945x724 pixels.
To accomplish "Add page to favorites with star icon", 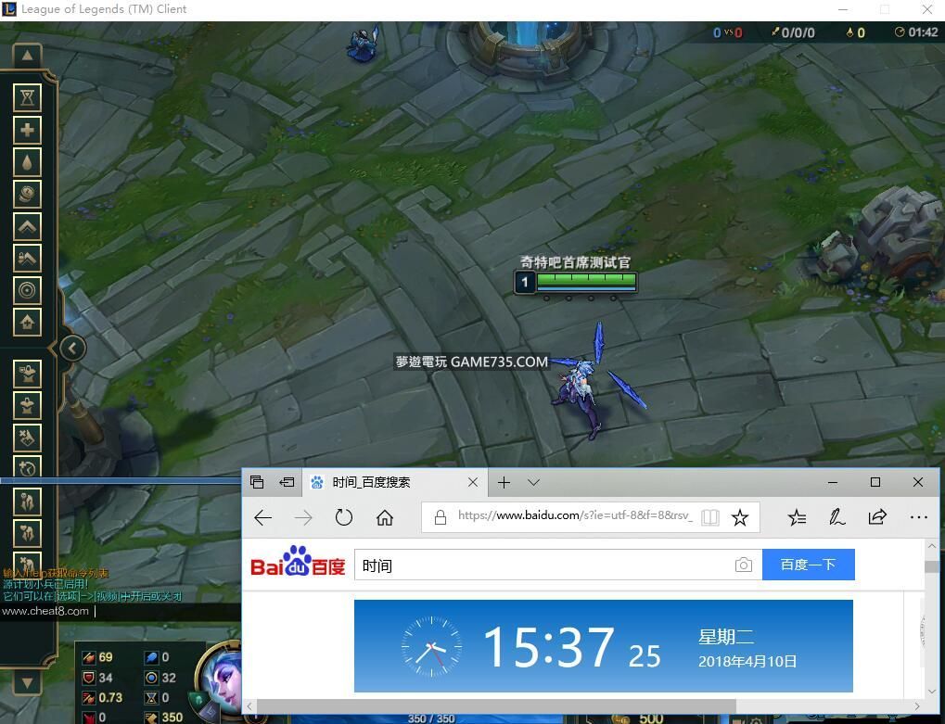I will coord(740,517).
